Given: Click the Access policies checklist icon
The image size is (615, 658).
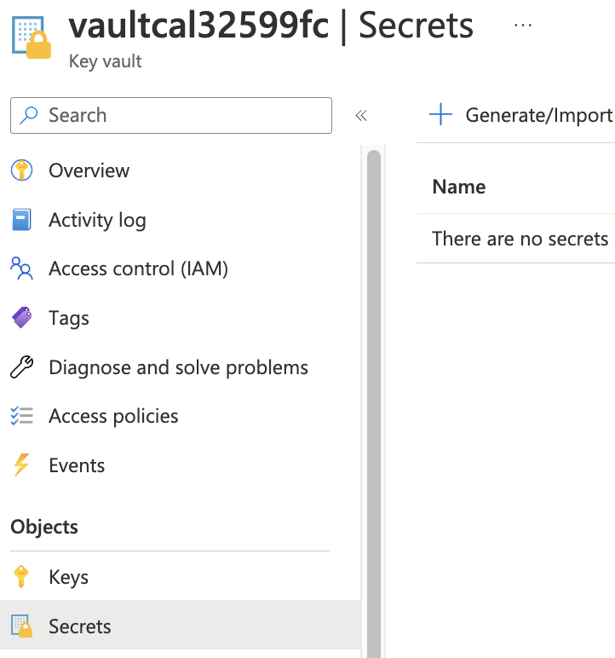Looking at the screenshot, I should 21,416.
